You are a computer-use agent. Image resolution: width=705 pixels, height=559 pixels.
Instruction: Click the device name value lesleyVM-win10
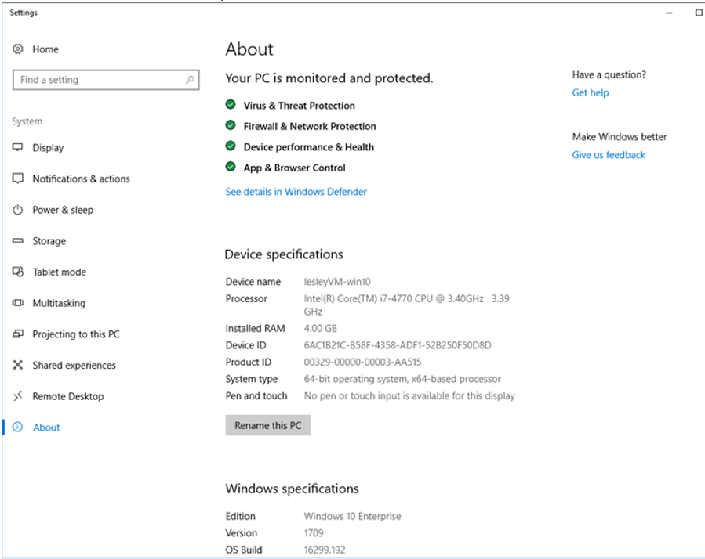tap(337, 282)
